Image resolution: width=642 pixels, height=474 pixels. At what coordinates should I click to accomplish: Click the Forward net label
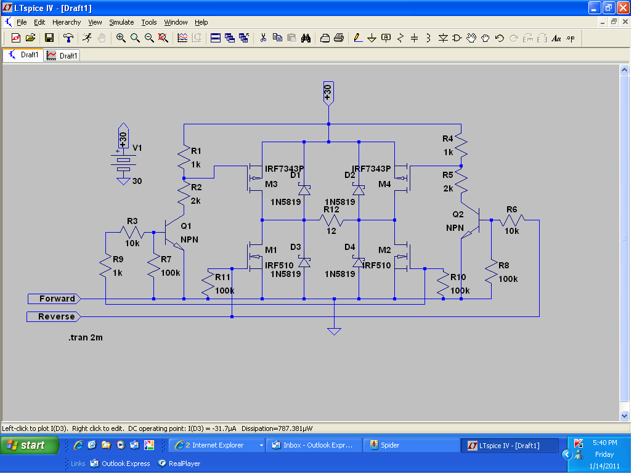54,299
